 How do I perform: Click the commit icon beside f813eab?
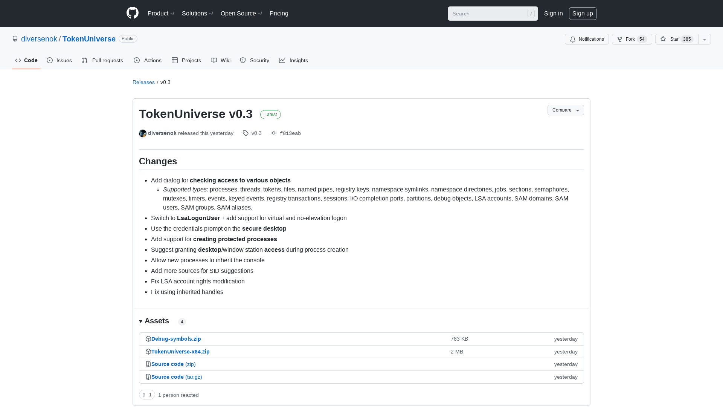274,133
